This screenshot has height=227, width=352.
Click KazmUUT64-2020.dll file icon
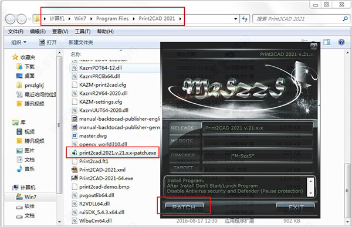tap(75, 110)
